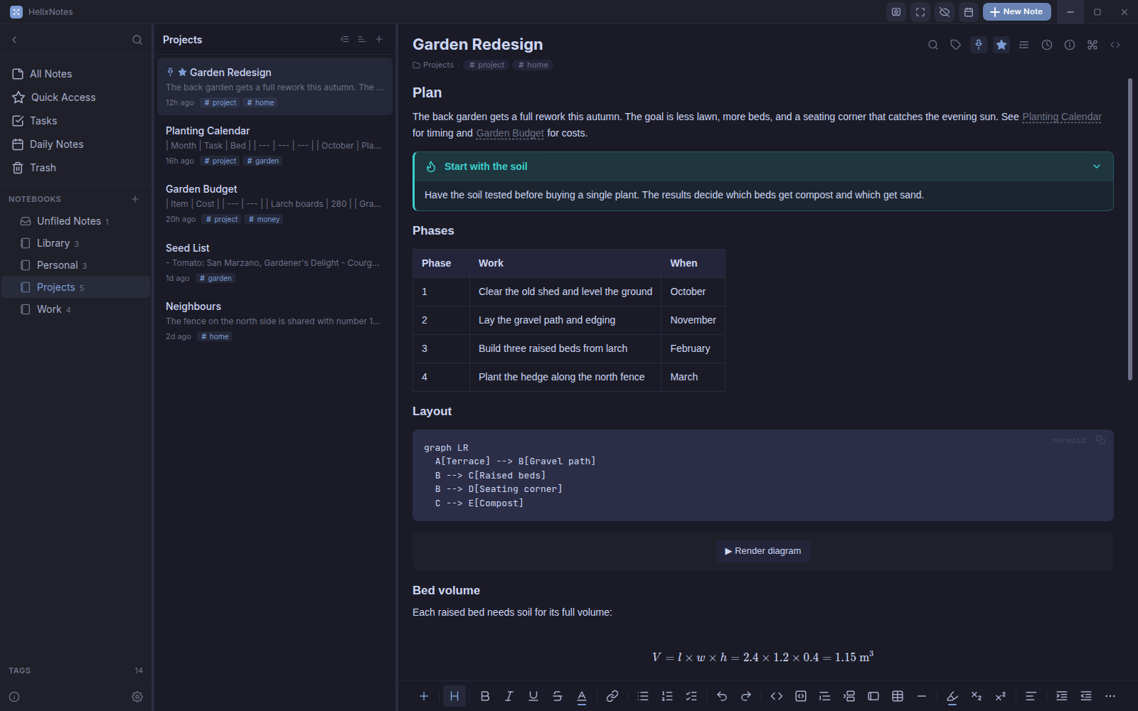Expand the TAGS section
This screenshot has width=1138, height=711.
[75, 670]
